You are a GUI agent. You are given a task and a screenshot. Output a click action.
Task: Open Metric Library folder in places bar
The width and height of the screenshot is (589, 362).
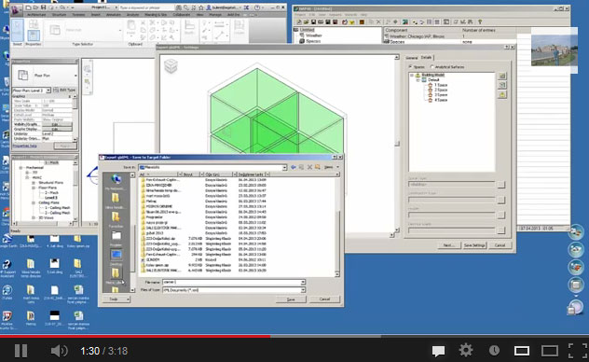116,275
